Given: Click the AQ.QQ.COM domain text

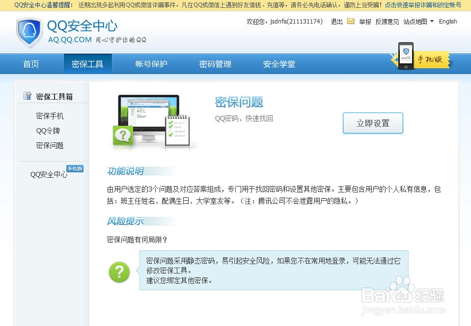Looking at the screenshot, I should pos(70,40).
